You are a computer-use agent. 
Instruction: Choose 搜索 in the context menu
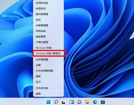[x=49, y=76]
